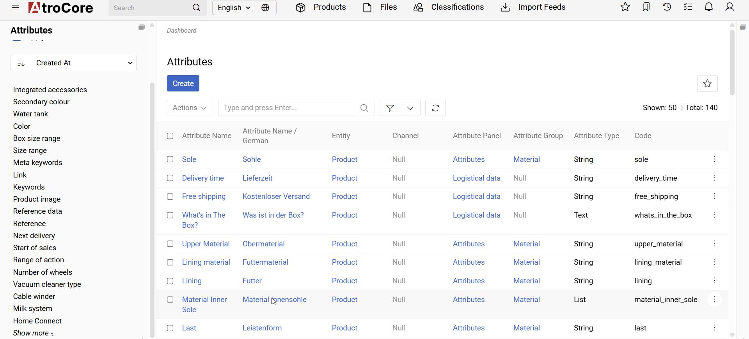Open the bookmarks icon in header
Viewport: 749px width, 339px height.
click(x=646, y=7)
